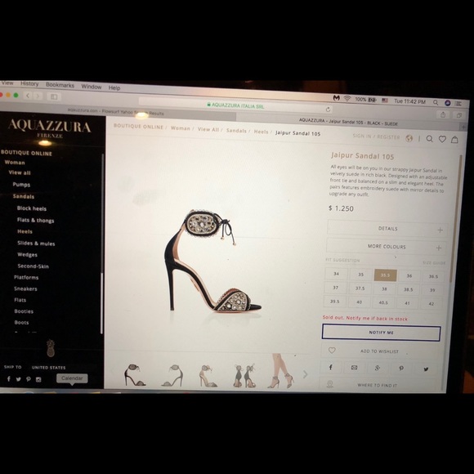Open the Window menu

(92, 87)
